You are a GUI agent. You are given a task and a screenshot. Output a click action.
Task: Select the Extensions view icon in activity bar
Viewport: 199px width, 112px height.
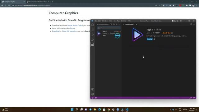click(93, 45)
